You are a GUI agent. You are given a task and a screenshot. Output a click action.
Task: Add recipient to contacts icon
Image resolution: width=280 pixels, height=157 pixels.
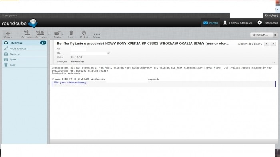(x=108, y=53)
